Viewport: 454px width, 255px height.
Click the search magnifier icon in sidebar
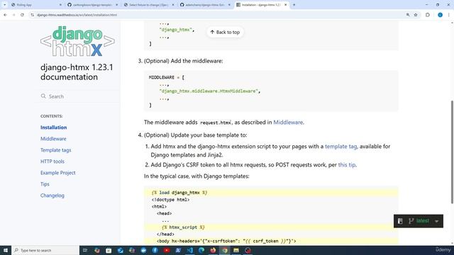[x=43, y=96]
